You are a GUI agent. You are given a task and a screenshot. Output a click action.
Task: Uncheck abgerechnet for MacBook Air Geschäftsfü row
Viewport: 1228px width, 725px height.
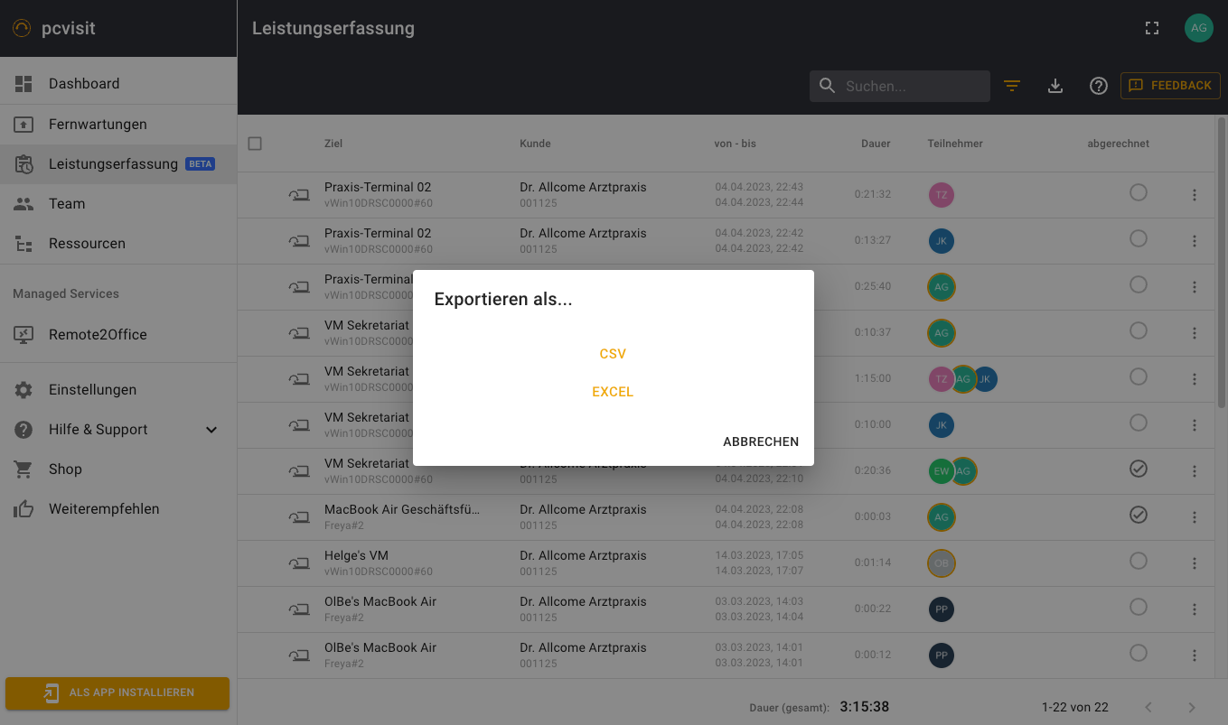(x=1139, y=515)
